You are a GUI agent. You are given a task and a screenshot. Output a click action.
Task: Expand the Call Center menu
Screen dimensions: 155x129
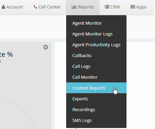point(47,7)
